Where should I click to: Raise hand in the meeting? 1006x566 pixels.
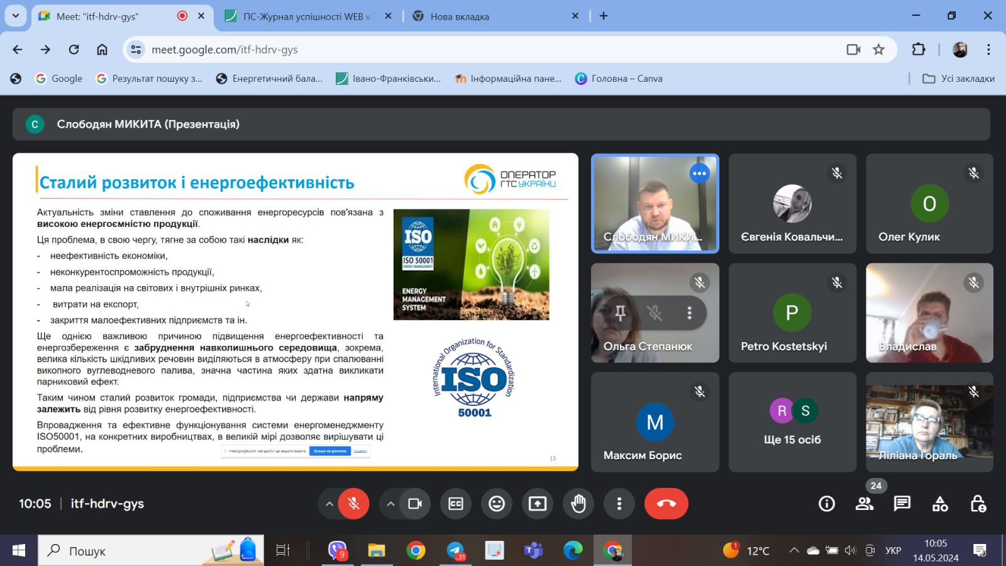(578, 504)
